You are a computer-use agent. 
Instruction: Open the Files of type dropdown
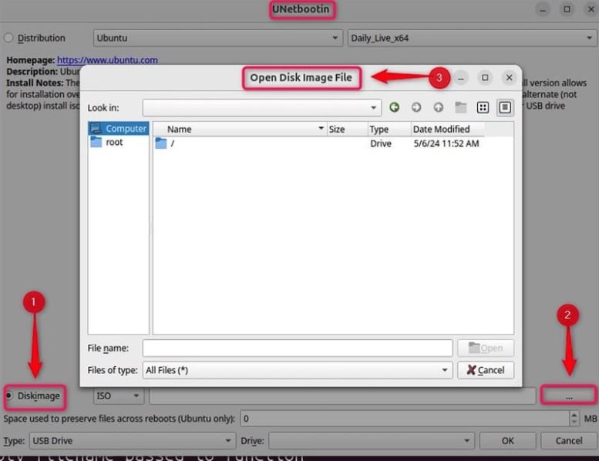pos(298,370)
